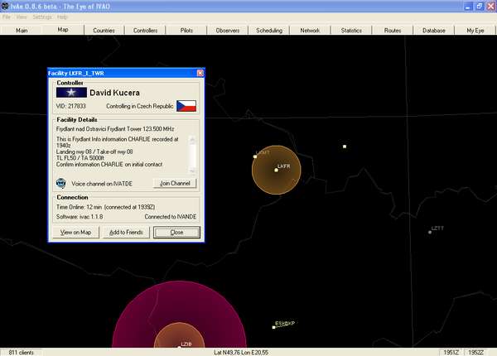
Task: Click the 'TL FL50 / TA 5000ft' line
Action: click(80, 158)
